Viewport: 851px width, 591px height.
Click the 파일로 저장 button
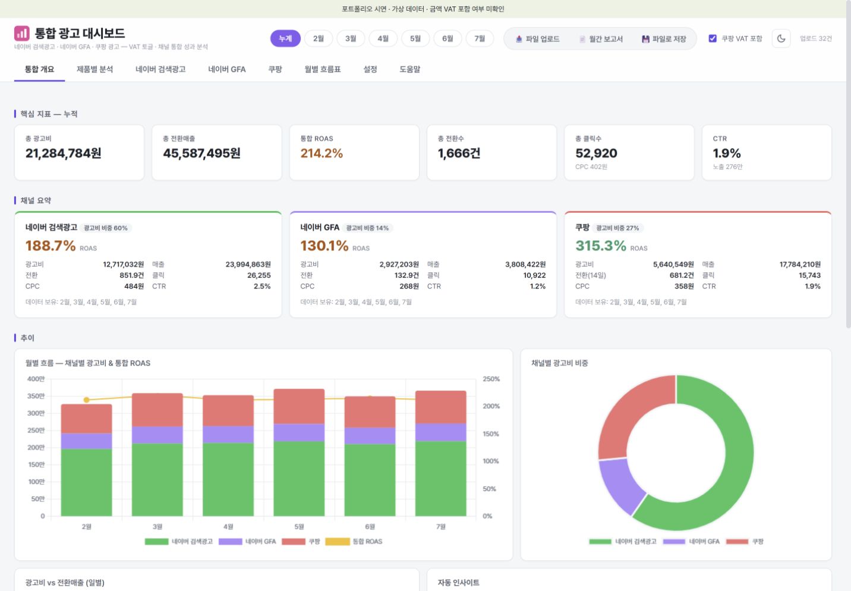point(664,39)
